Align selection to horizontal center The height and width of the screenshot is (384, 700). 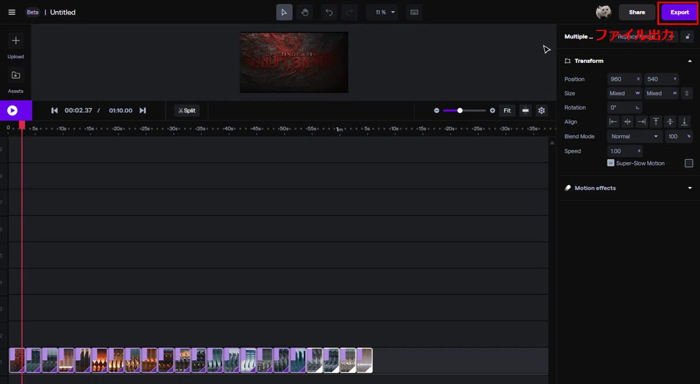[628, 122]
